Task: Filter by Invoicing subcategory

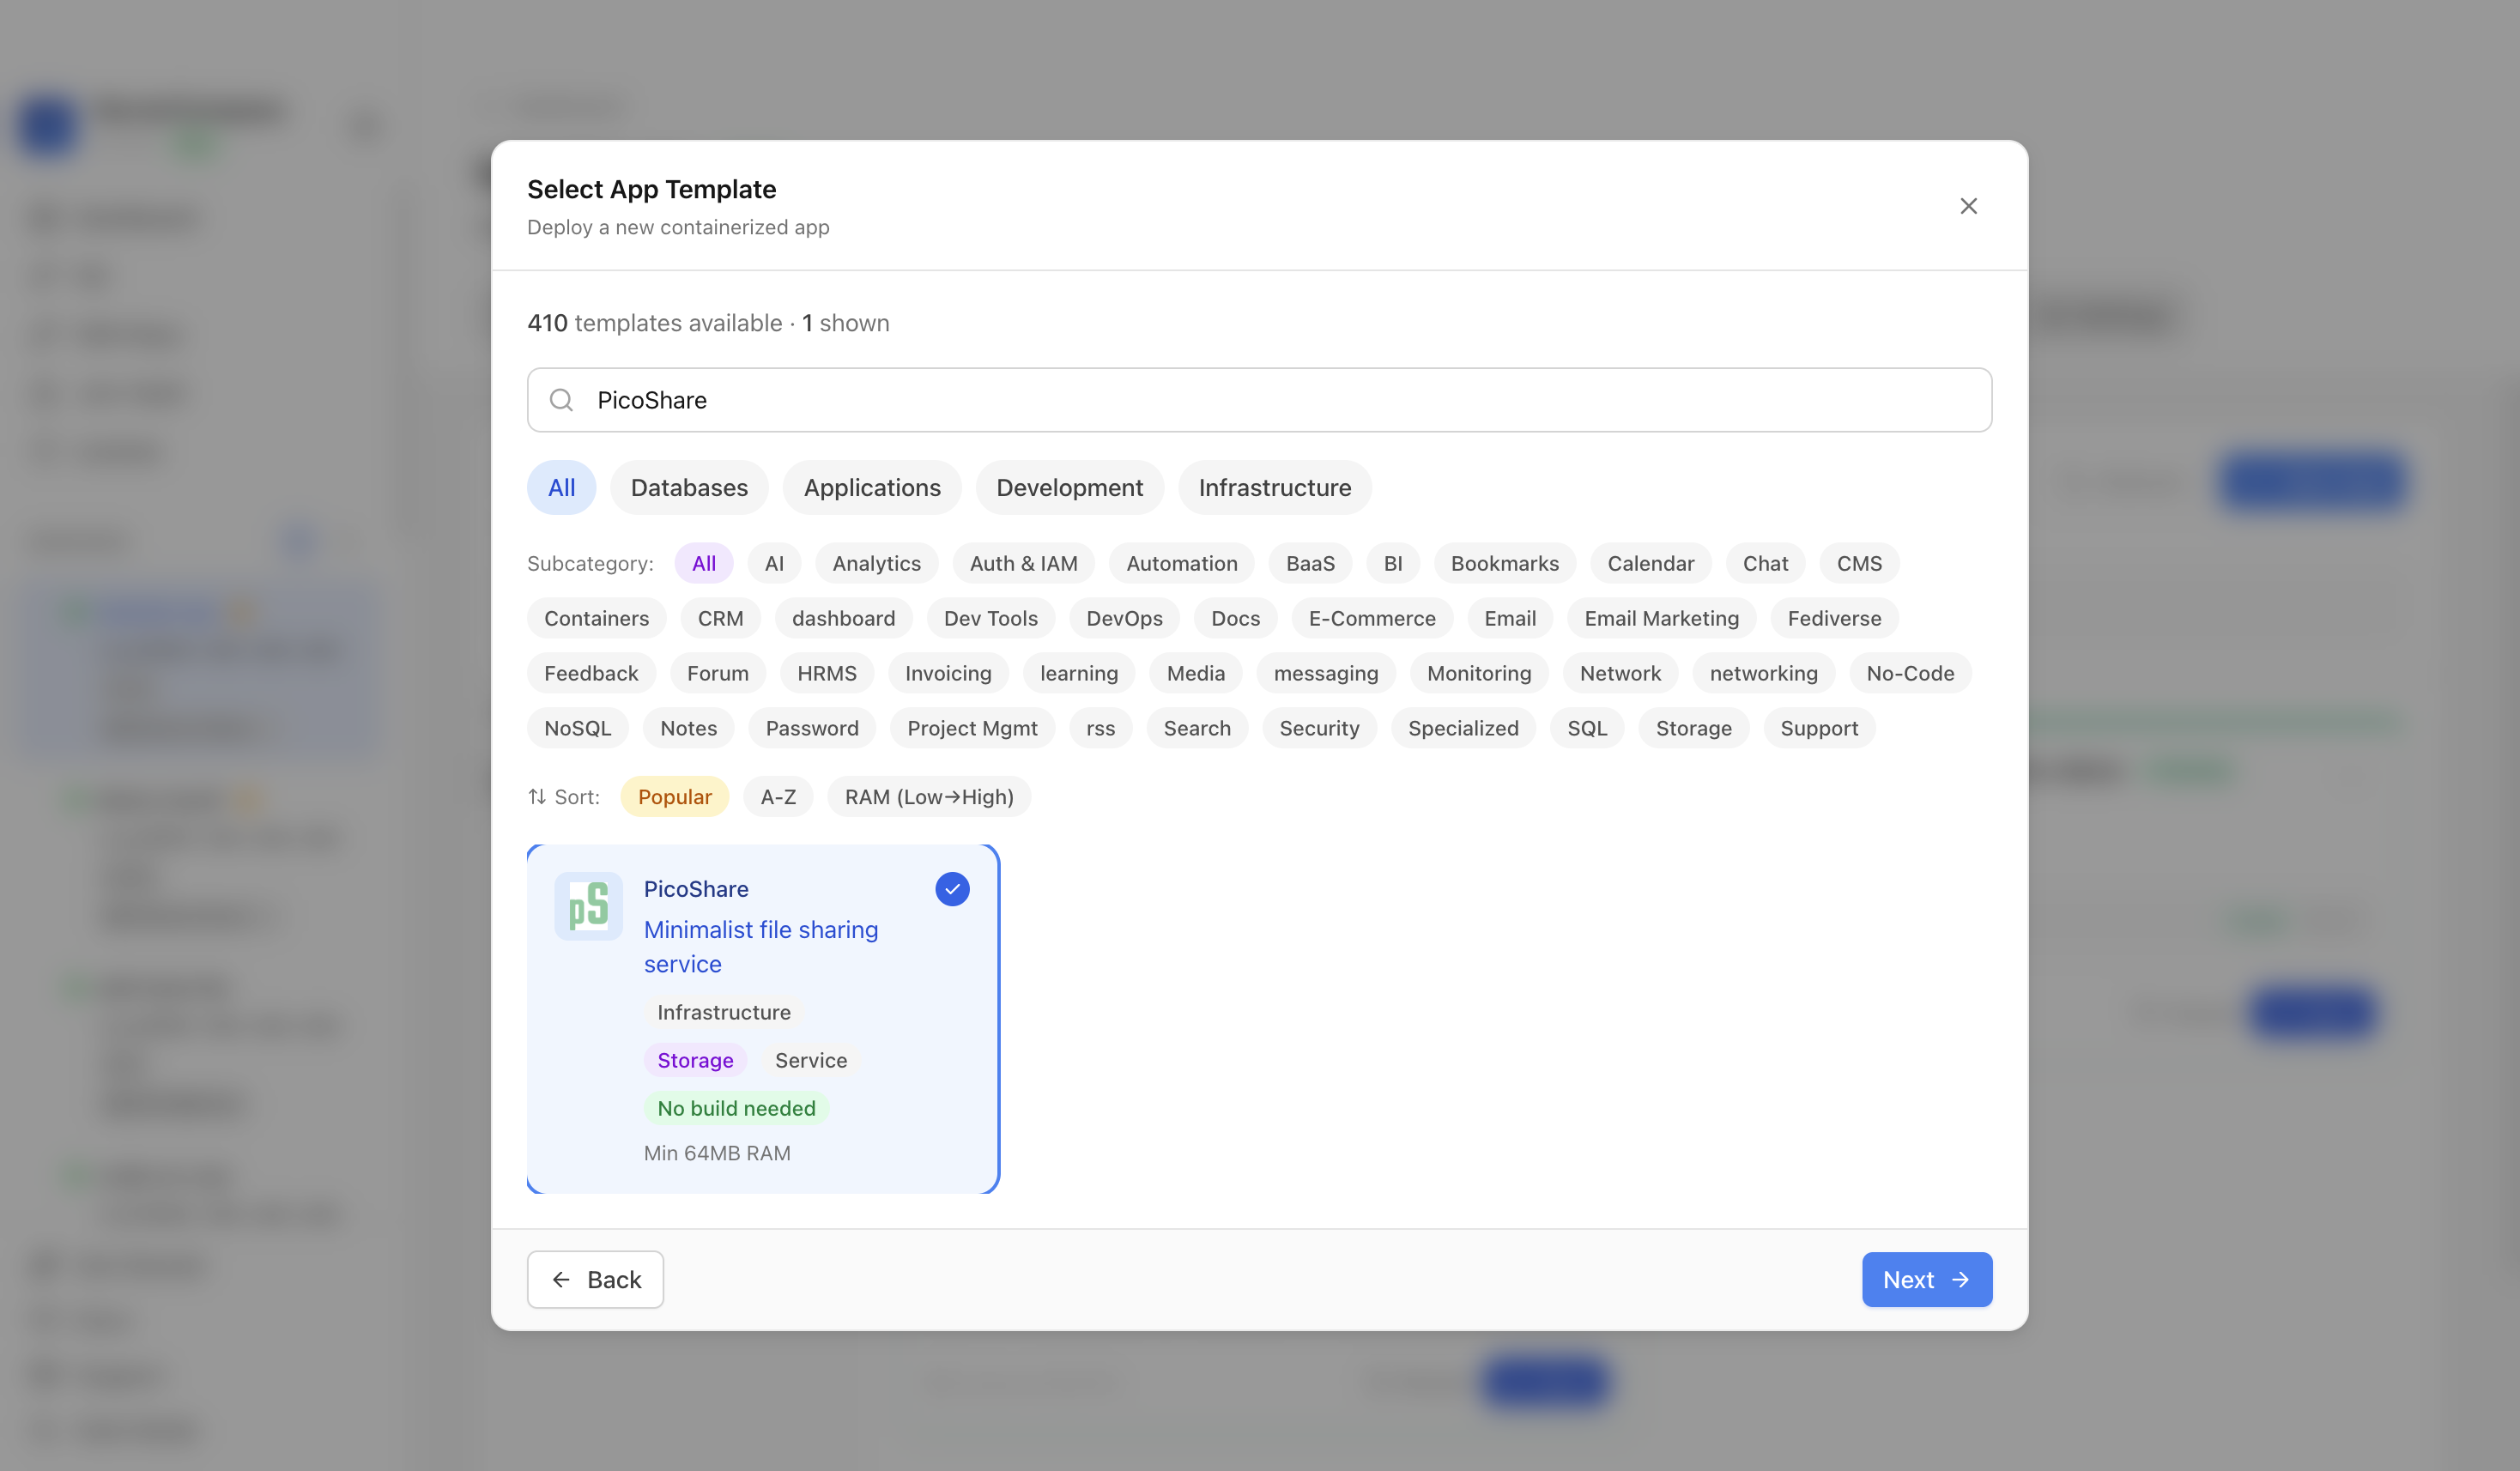Action: (948, 673)
